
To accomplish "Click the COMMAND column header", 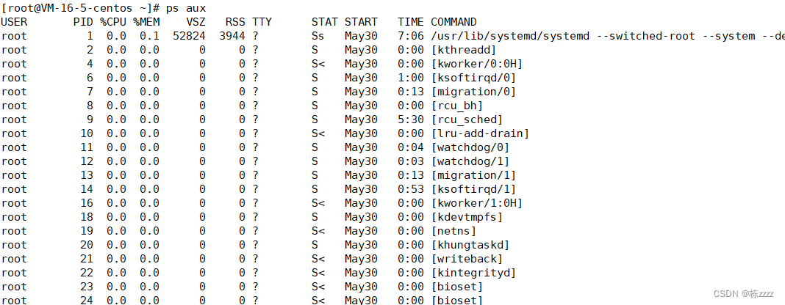I will point(454,22).
